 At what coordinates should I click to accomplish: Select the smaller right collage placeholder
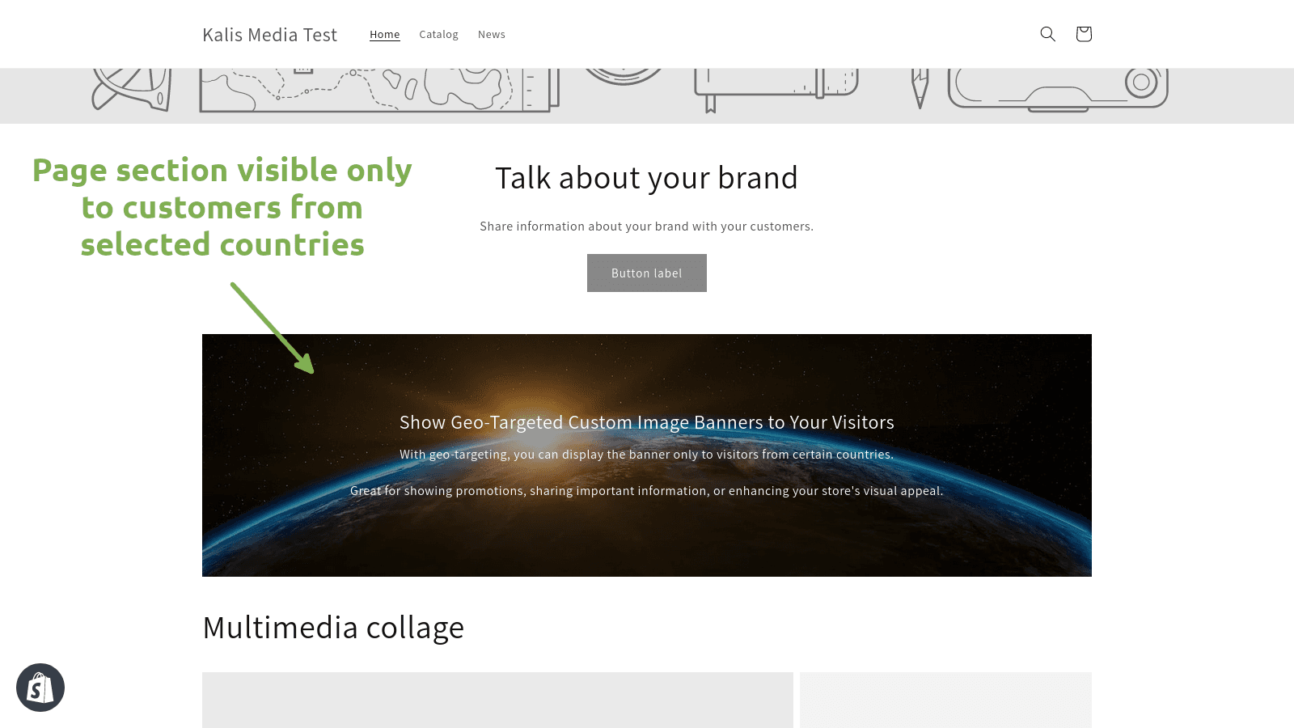[945, 700]
